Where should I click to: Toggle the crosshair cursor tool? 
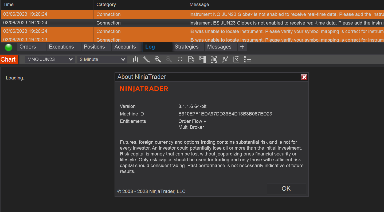coord(180,59)
